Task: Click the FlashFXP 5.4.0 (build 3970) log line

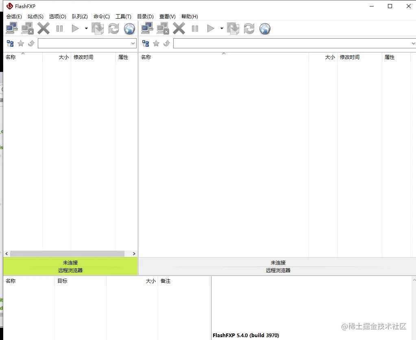Action: click(246, 335)
